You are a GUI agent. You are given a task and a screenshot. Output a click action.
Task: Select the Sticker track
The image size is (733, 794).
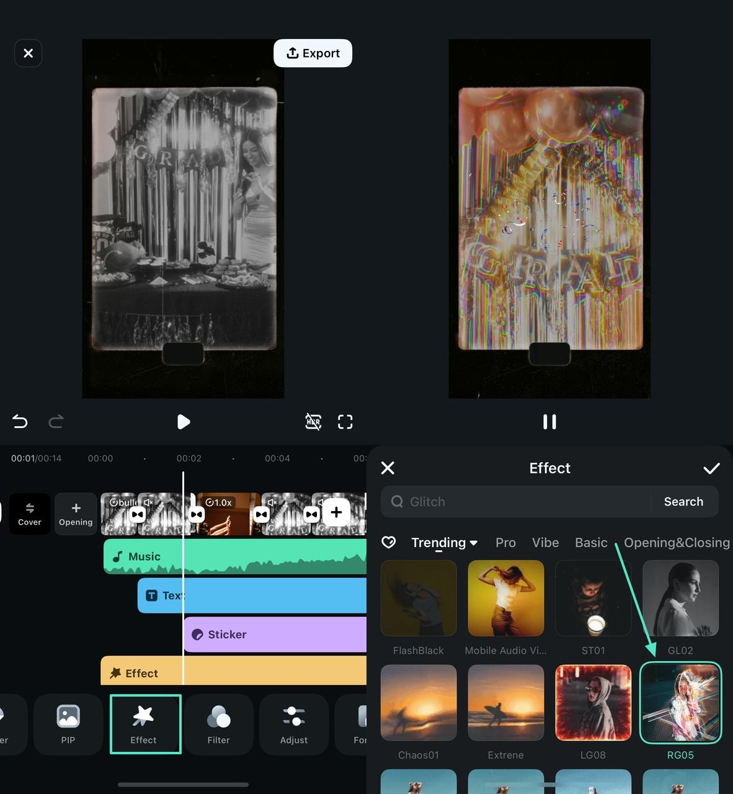pyautogui.click(x=275, y=634)
